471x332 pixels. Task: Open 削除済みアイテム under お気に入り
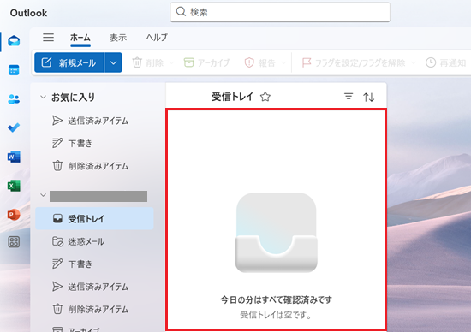[94, 166]
